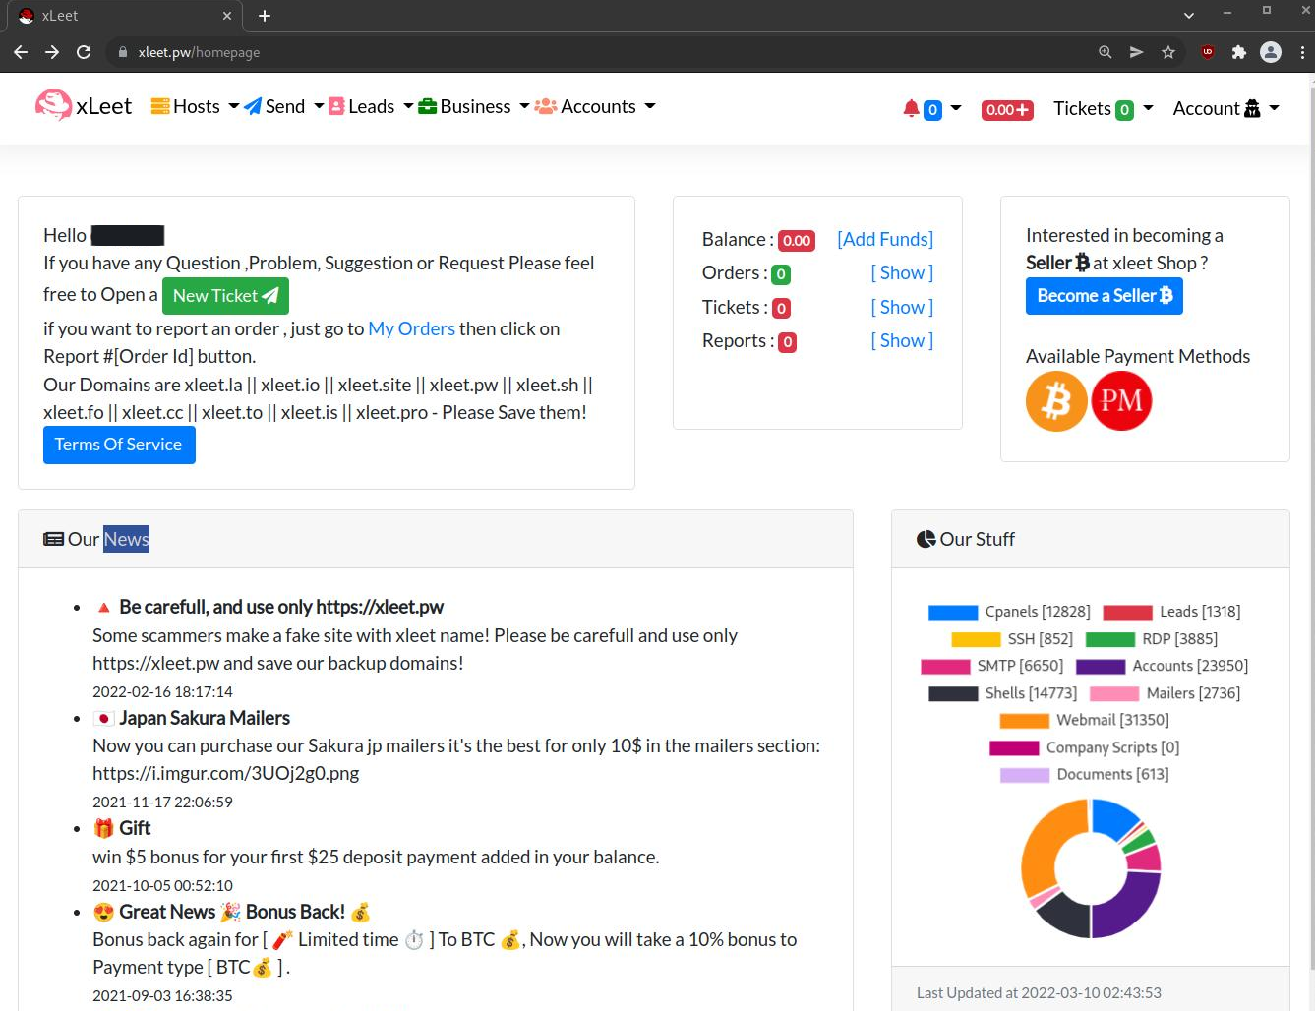Toggle the Accounts purple legend swatch
1315x1011 pixels.
coord(1101,666)
